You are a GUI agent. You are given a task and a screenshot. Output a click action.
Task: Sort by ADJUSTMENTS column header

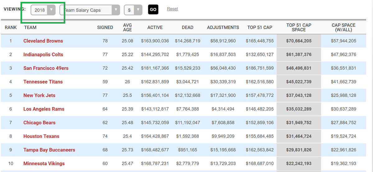[x=223, y=27]
